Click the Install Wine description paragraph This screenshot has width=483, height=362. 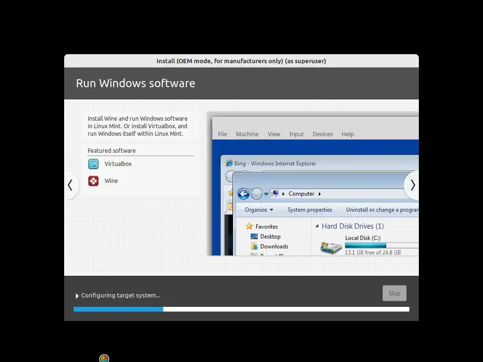coord(137,126)
